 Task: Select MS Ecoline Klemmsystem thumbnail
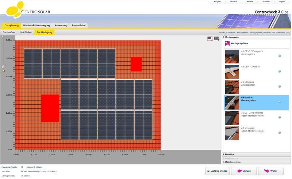pos(232,102)
